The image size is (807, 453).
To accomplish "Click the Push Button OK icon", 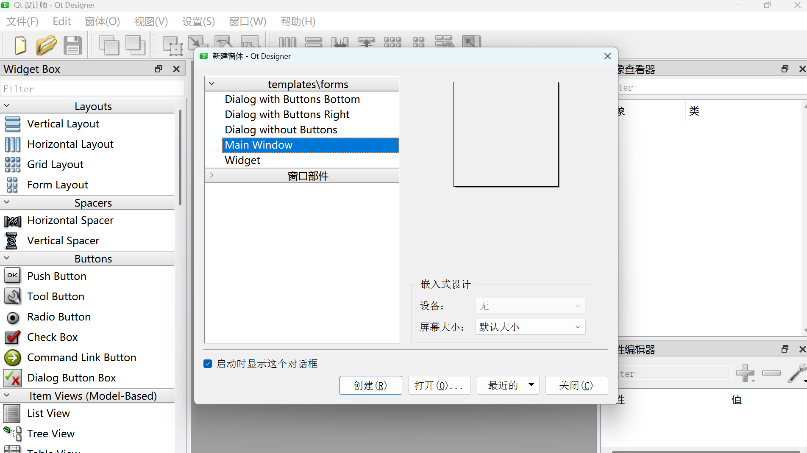I will tap(12, 276).
